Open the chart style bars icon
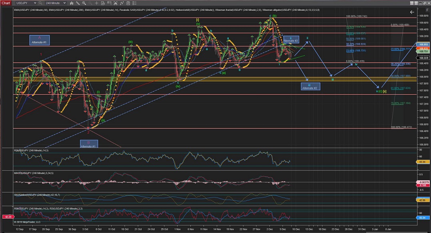This screenshot has height=233, width=431. 71,3
